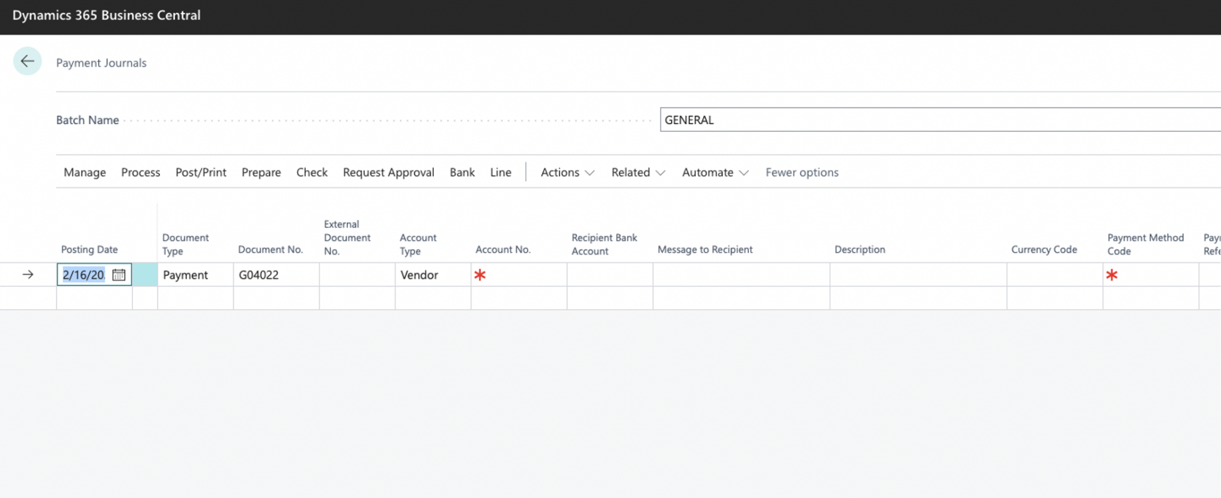The width and height of the screenshot is (1221, 498).
Task: Open the Posting Date calendar picker
Action: pos(119,275)
